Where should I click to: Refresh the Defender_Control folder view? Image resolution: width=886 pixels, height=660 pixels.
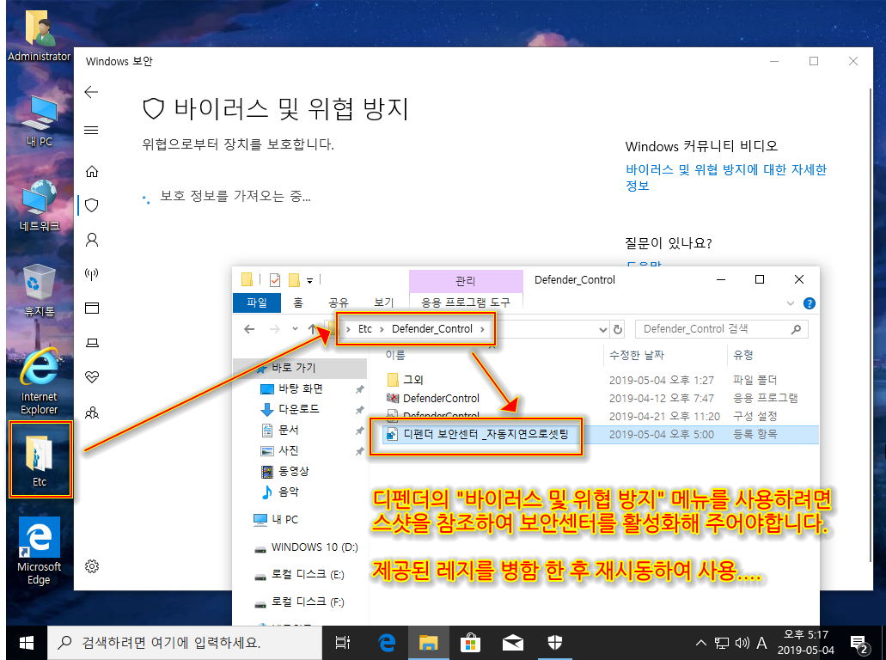coord(618,329)
